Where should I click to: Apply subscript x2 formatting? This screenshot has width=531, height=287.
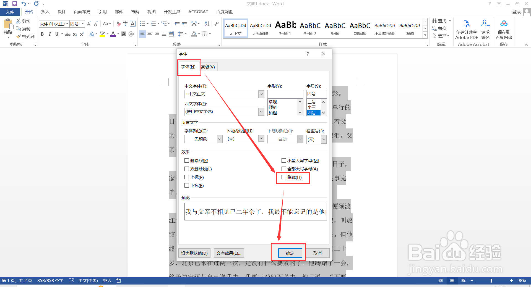tap(75, 34)
